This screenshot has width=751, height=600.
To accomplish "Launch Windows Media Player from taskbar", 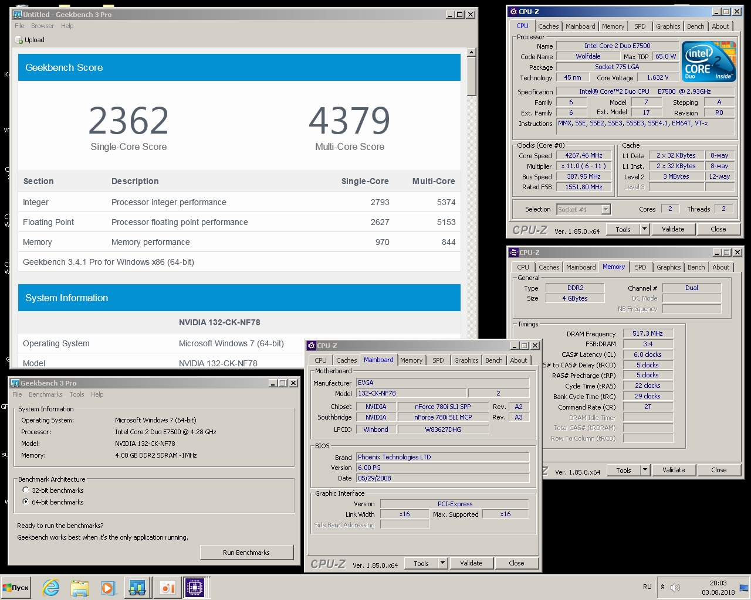I will tap(107, 588).
